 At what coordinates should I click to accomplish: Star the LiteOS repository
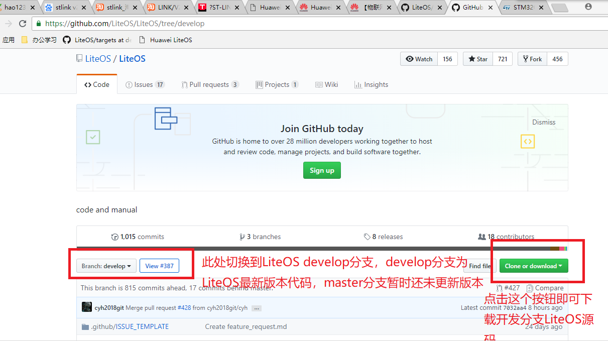coord(477,59)
